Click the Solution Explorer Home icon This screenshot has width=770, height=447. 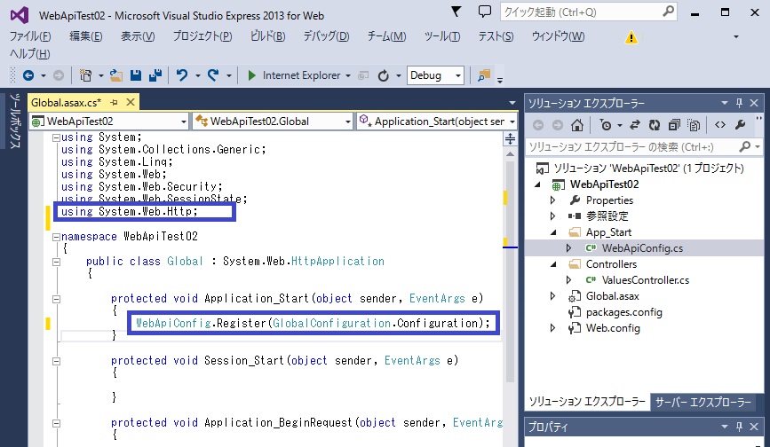coord(577,125)
